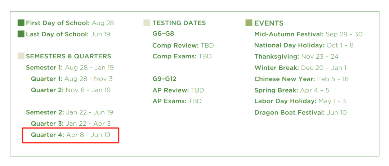Select the highlighted Quarter 4 entry
The width and height of the screenshot is (389, 166).
(x=71, y=135)
